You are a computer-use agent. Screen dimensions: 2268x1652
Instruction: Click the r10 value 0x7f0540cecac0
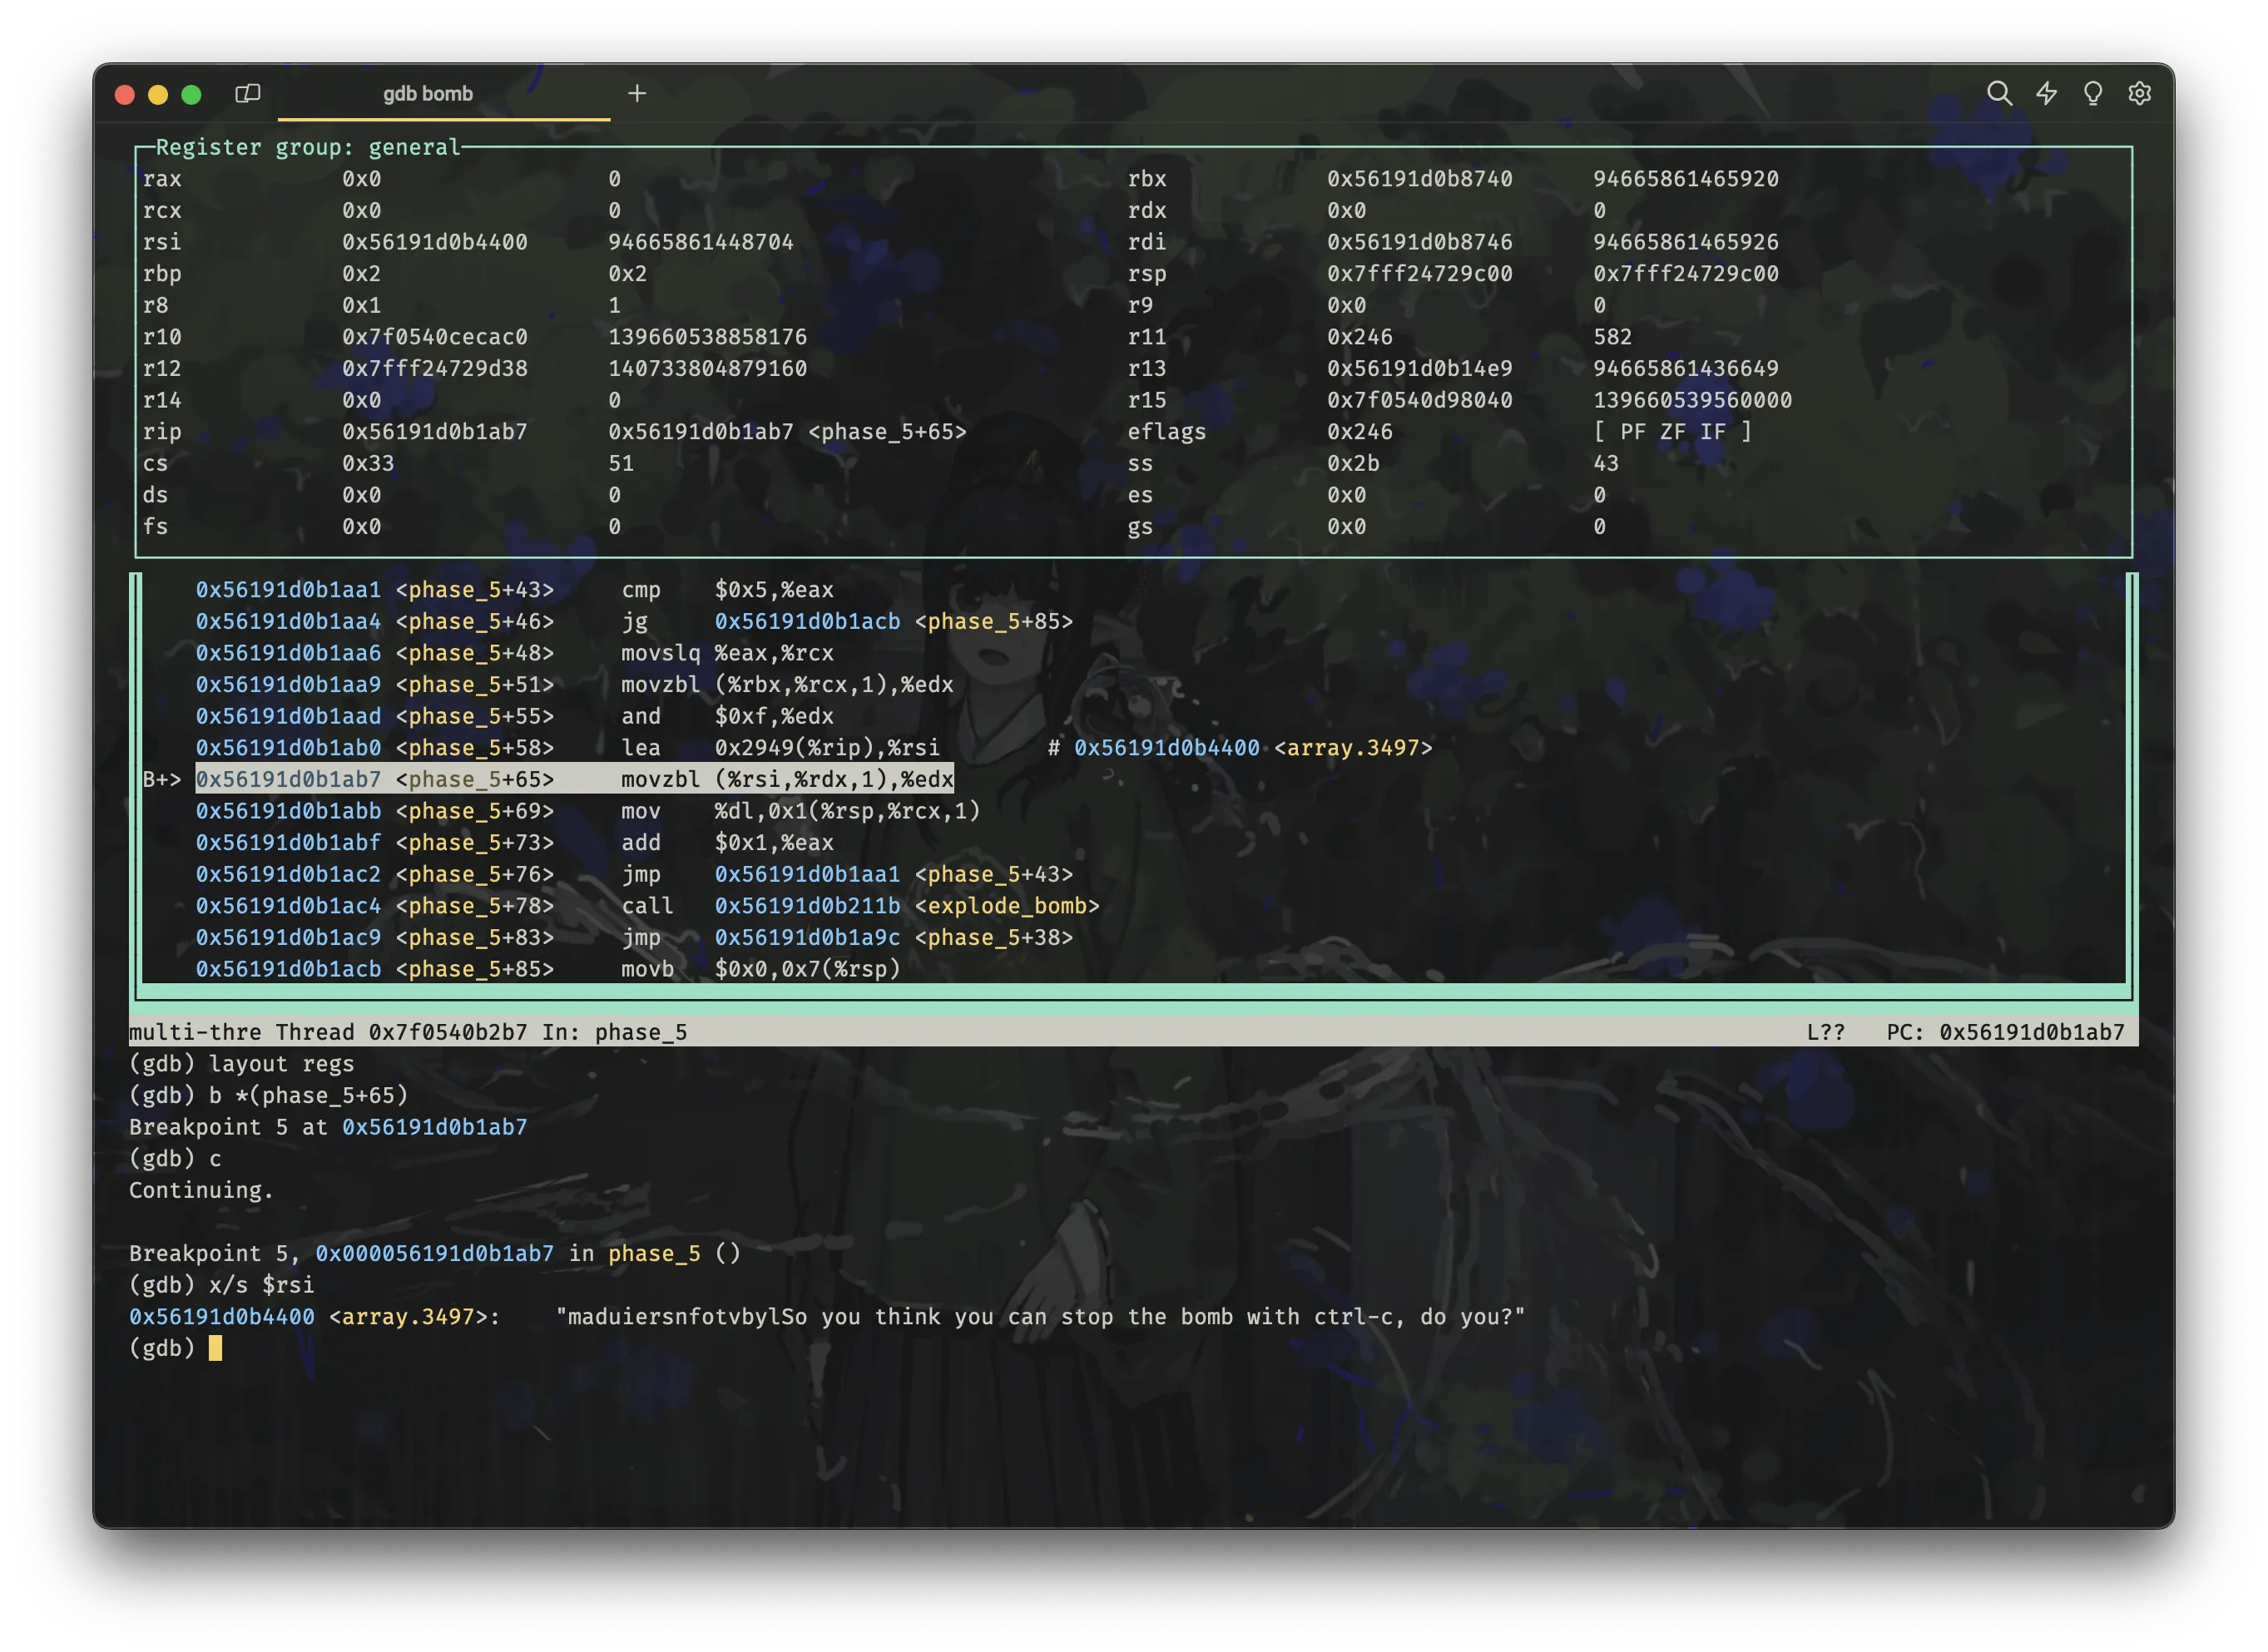point(434,337)
